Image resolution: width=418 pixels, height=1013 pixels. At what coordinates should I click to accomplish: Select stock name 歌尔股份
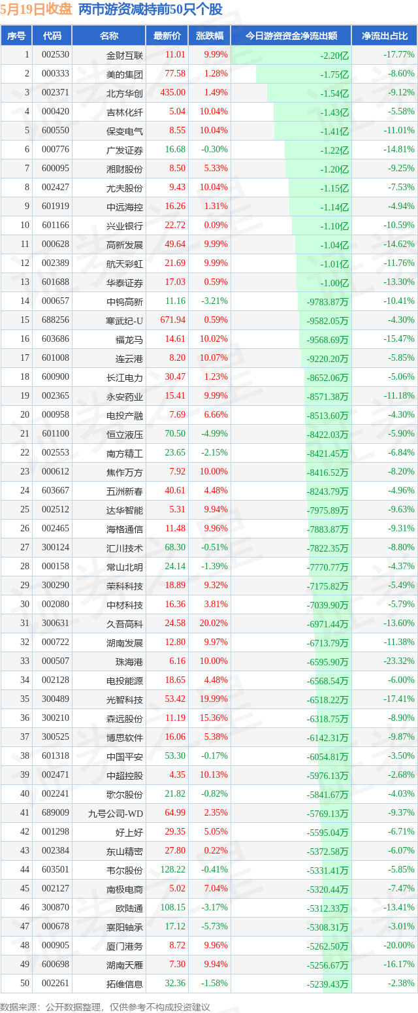point(125,794)
